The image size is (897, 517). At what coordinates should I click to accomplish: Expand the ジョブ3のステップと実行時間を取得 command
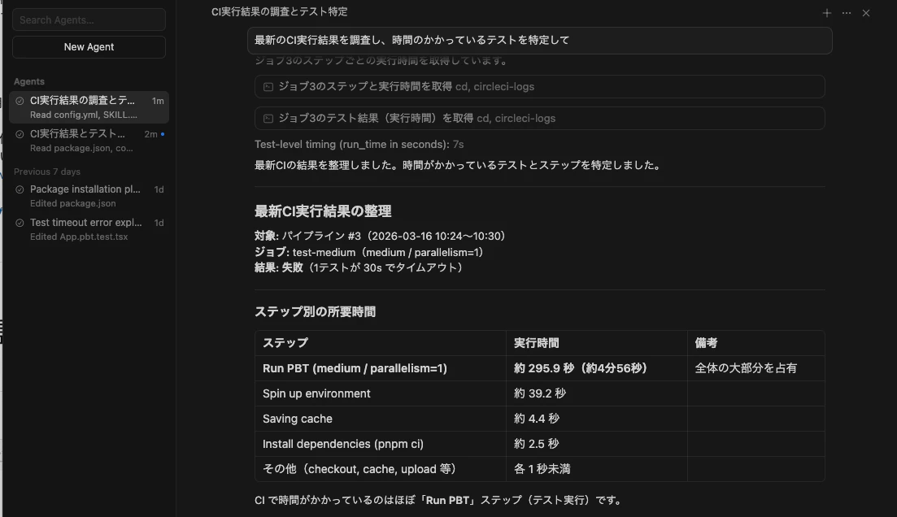tap(539, 86)
